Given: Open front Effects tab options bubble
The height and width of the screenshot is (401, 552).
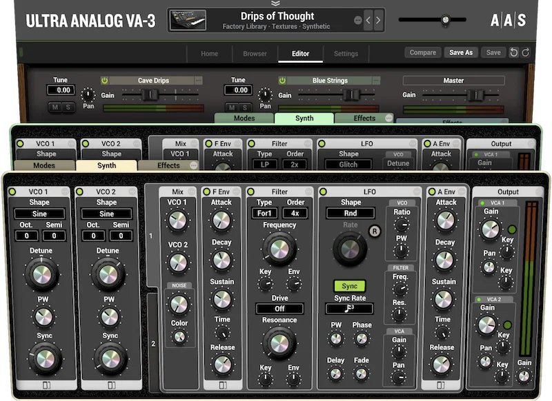Looking at the screenshot, I should point(194,165).
